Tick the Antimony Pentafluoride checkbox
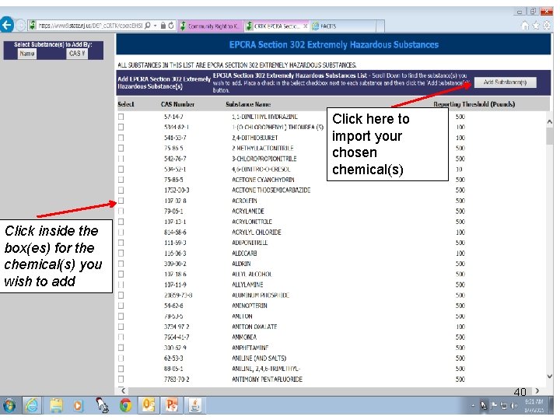560x420 pixels. point(121,380)
